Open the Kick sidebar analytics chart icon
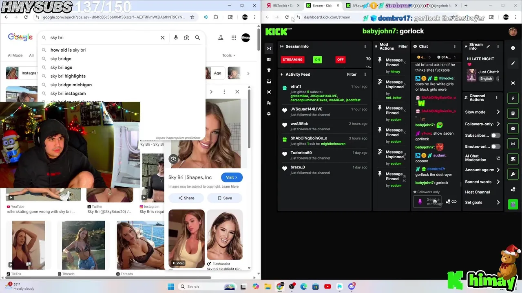 point(269,59)
